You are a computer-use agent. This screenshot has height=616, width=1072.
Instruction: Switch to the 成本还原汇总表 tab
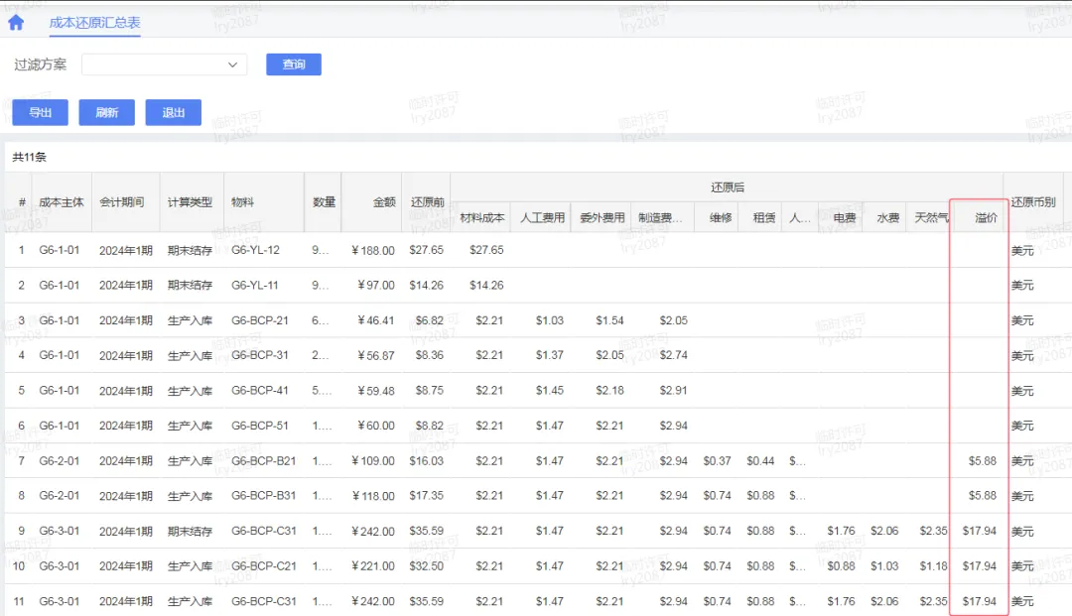[x=94, y=23]
